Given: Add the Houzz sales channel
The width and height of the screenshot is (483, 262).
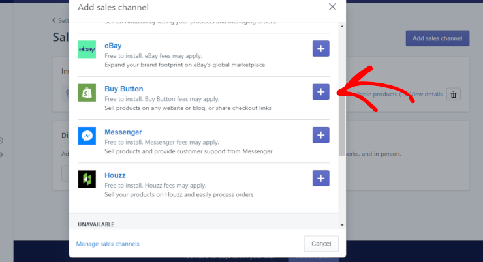Looking at the screenshot, I should click(320, 179).
